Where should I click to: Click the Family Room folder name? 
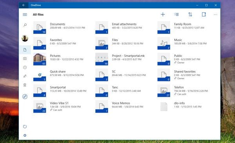(183, 24)
